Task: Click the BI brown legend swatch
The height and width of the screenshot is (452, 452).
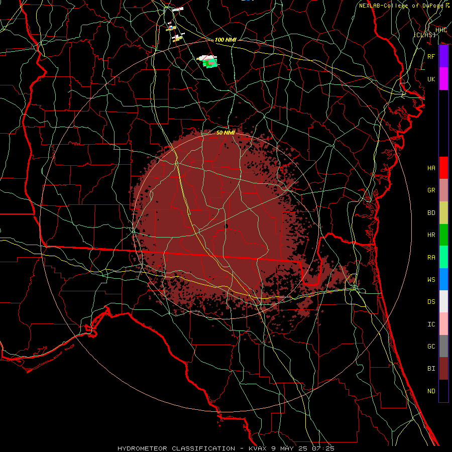Action: [x=443, y=369]
